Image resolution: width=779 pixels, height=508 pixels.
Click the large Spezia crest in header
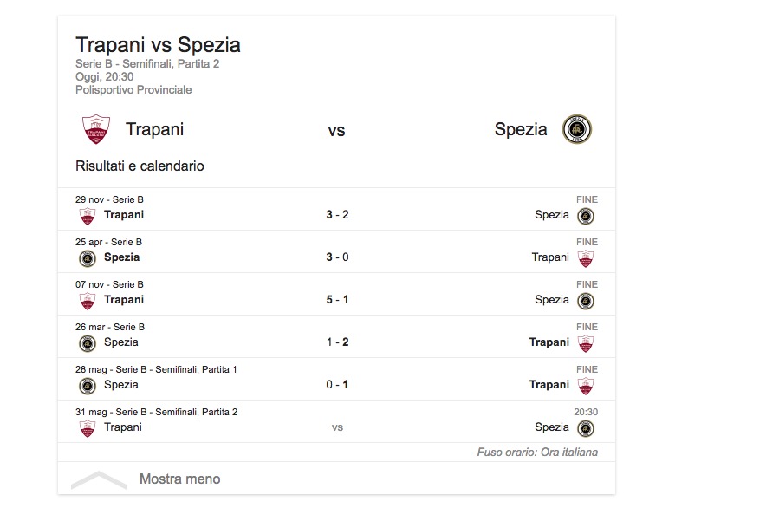click(x=576, y=130)
